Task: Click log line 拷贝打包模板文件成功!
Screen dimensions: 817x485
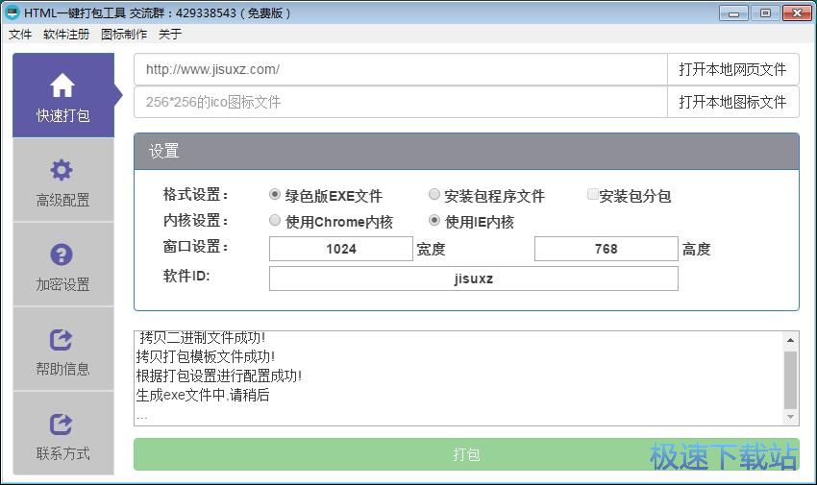Action: [x=206, y=356]
